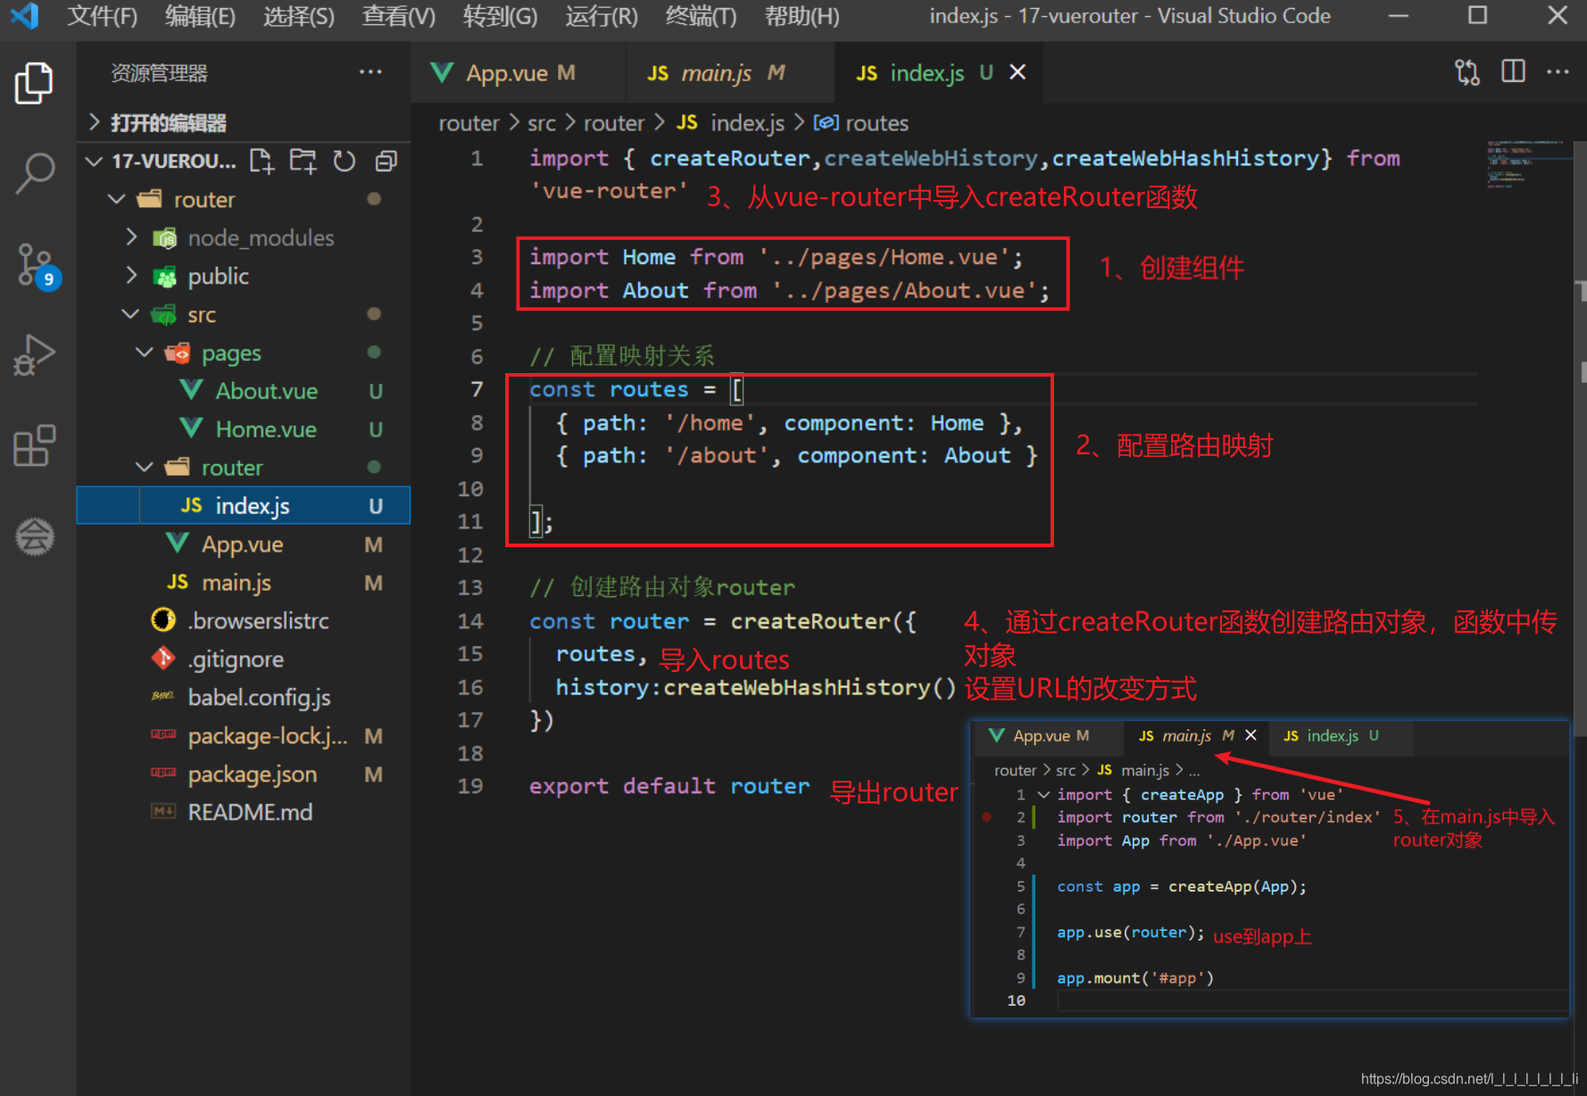
Task: Open App.vue in the file tree
Action: 243,544
